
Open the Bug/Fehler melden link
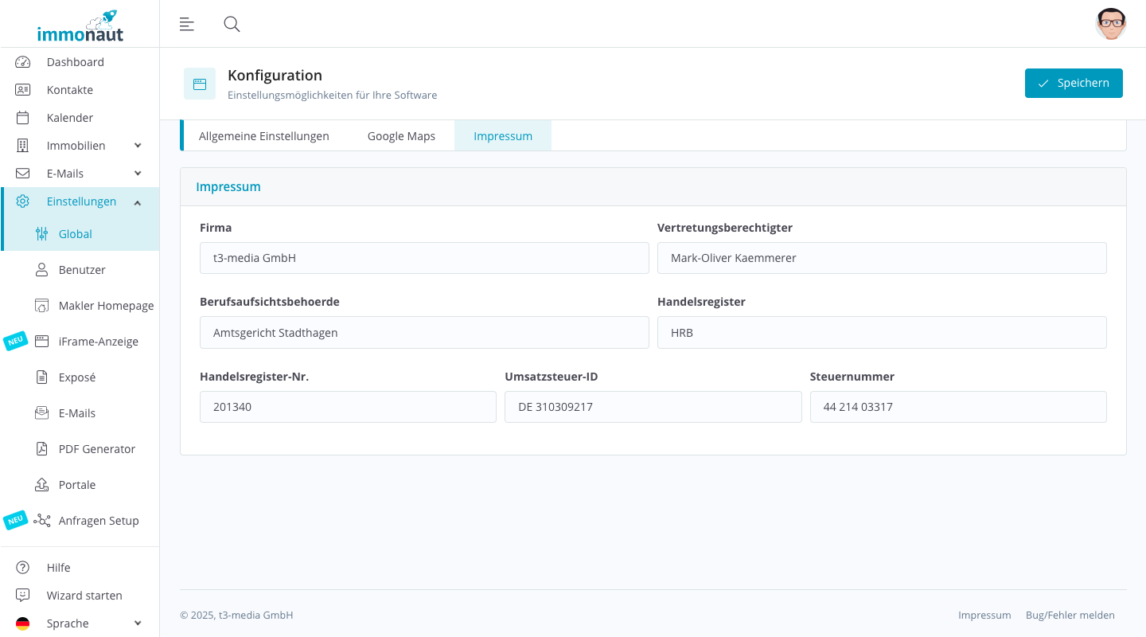pos(1070,615)
